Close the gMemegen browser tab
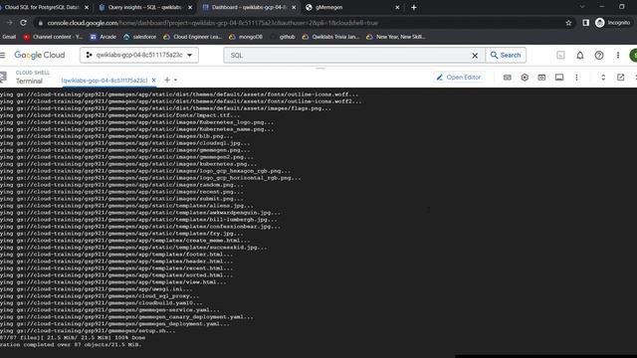This screenshot has height=358, width=637. [x=397, y=7]
